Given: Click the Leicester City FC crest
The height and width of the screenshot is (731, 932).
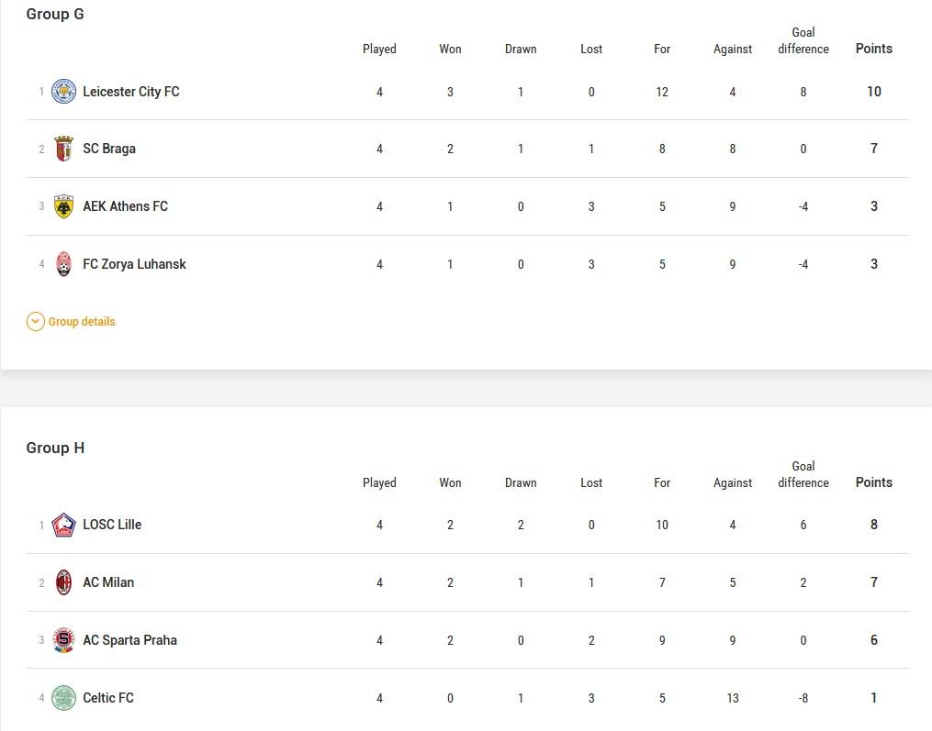Looking at the screenshot, I should (63, 92).
